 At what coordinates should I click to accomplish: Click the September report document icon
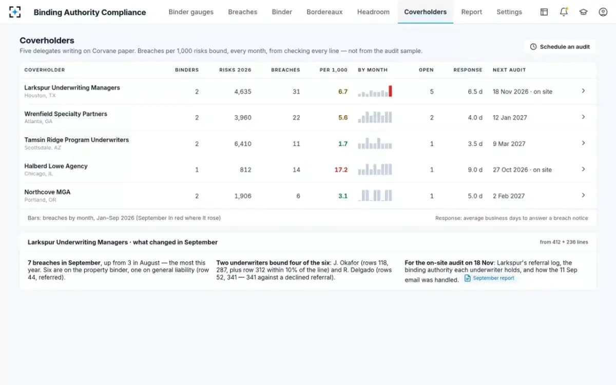click(467, 278)
